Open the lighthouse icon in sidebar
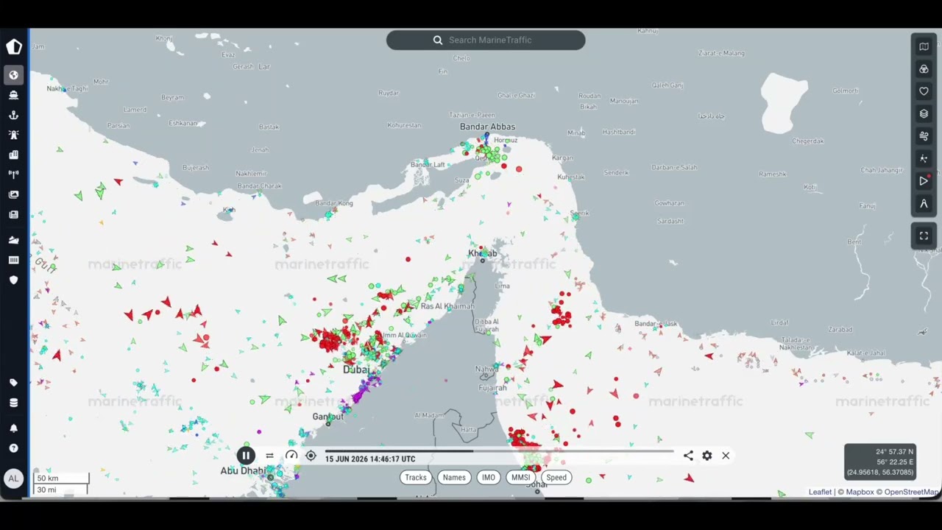942x530 pixels. pos(13,135)
